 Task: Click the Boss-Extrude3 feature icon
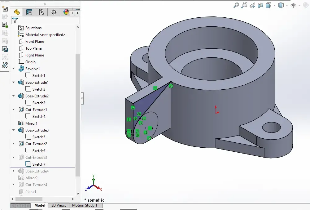[21, 130]
